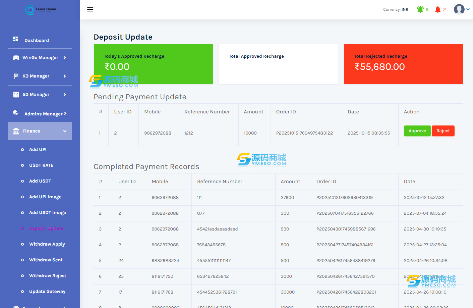Open the red notification bell
Image resolution: width=473 pixels, height=308 pixels.
tap(437, 9)
